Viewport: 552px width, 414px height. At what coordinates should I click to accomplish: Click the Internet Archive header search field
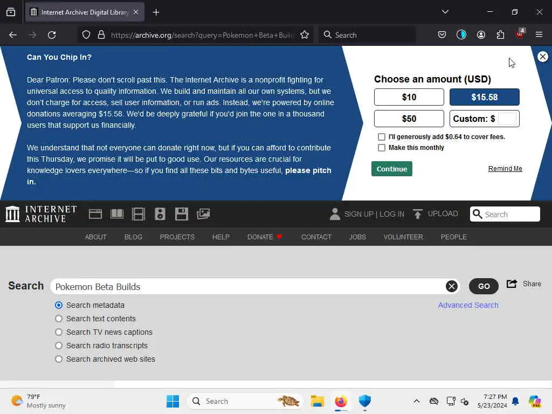pyautogui.click(x=505, y=214)
